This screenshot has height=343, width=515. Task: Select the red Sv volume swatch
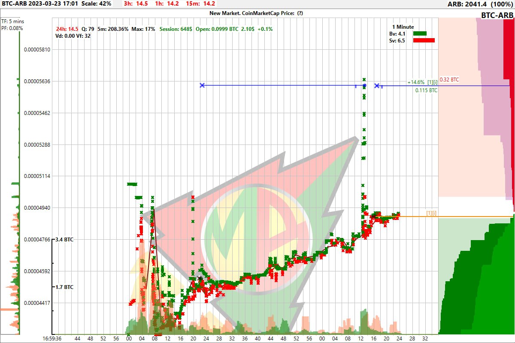click(424, 40)
